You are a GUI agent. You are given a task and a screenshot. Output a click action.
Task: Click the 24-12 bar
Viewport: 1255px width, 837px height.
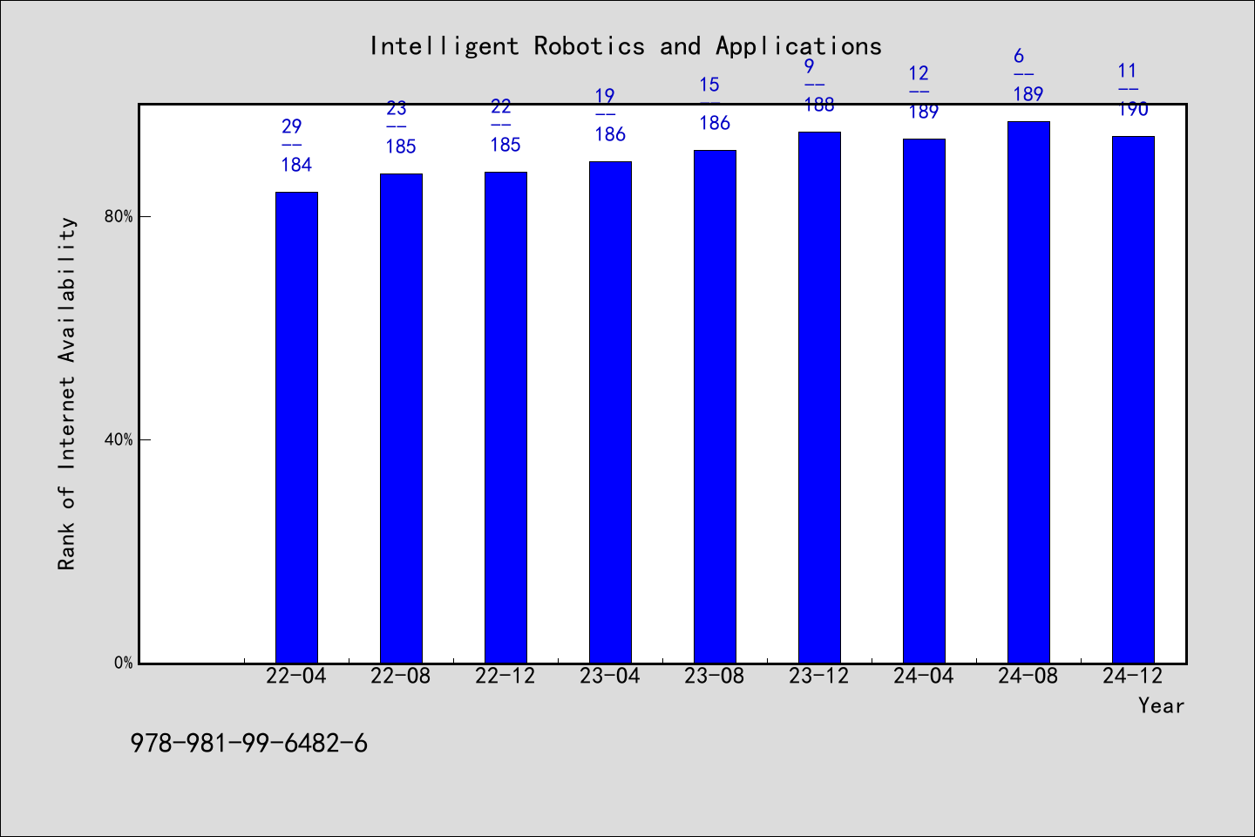click(1133, 399)
